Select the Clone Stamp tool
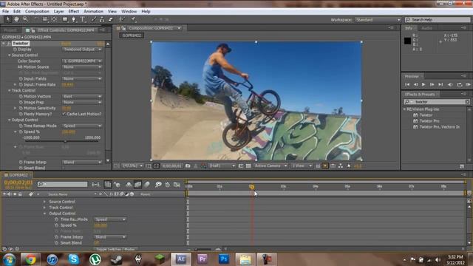The image size is (473, 266). (102, 19)
